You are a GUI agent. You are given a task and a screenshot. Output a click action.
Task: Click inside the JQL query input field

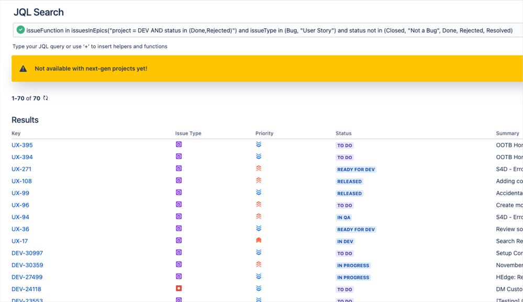(x=268, y=30)
